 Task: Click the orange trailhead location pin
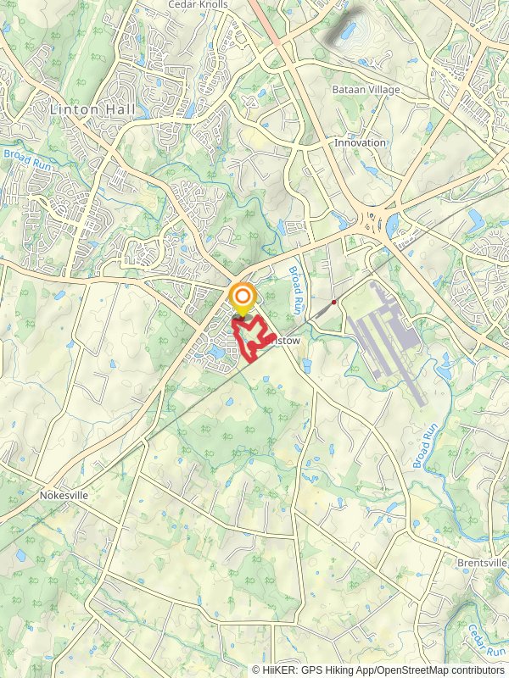pos(243,299)
